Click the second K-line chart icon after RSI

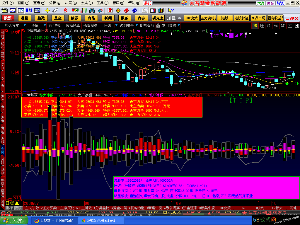point(37,10)
